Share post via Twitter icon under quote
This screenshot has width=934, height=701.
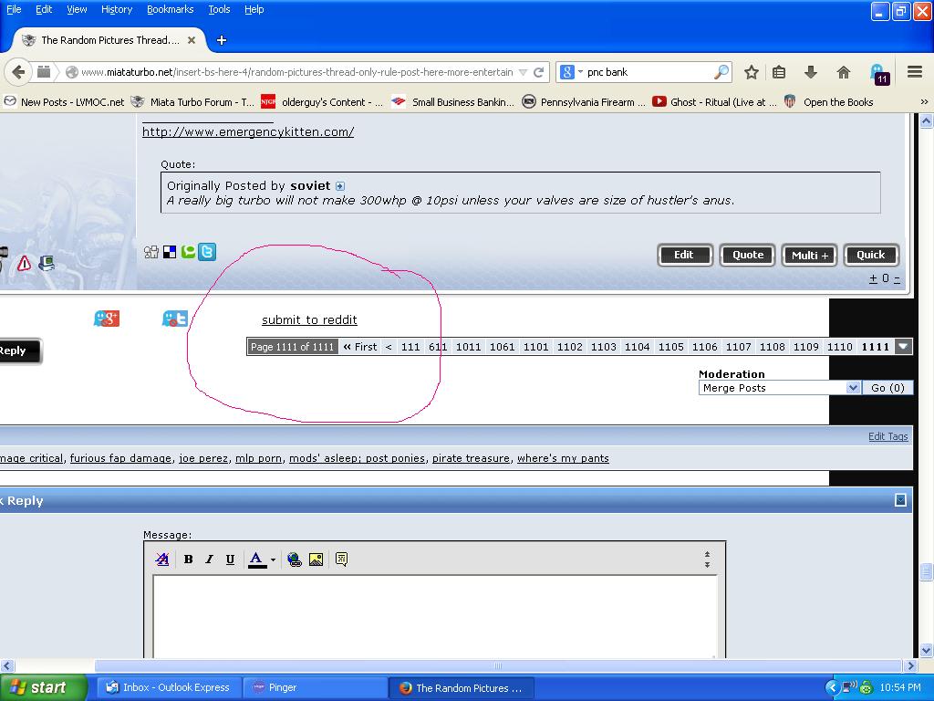click(207, 252)
